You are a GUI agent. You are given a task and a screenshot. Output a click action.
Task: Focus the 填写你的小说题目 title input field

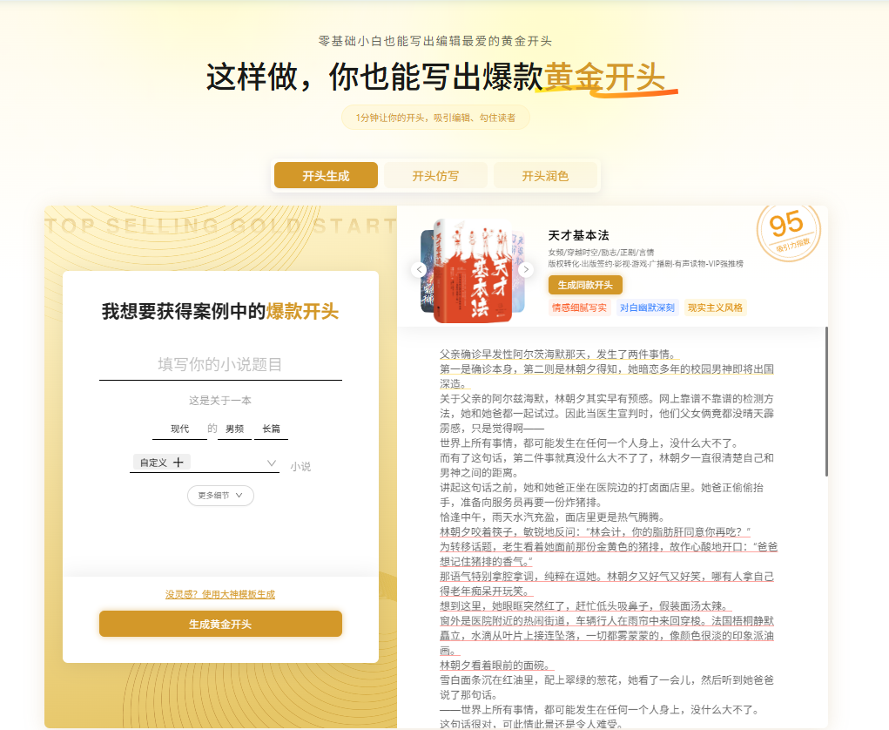(x=220, y=365)
